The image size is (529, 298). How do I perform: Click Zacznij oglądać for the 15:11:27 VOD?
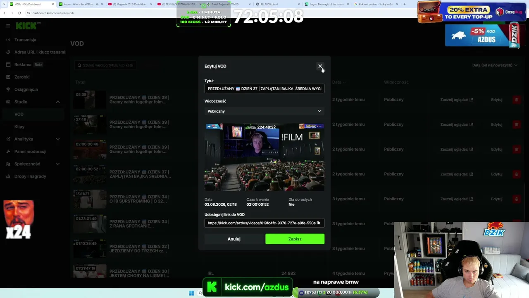point(456,199)
